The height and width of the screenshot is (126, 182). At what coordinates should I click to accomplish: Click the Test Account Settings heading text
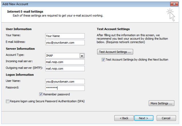click(113, 29)
